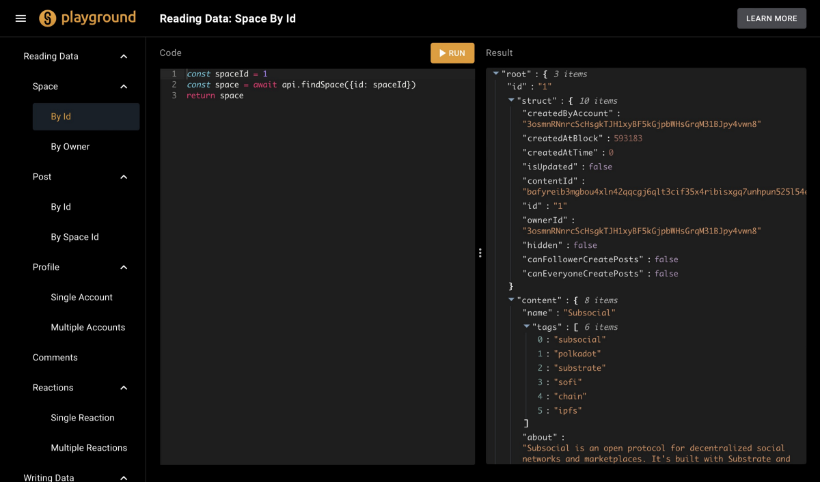
Task: Select Space By Id menu item
Action: 86,117
